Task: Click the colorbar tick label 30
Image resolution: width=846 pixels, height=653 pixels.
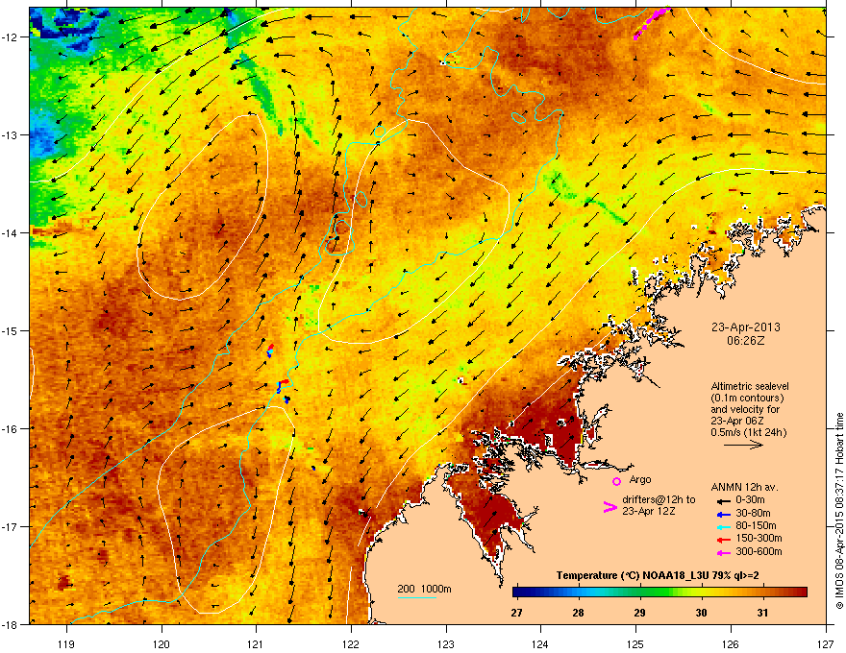Action: (701, 613)
